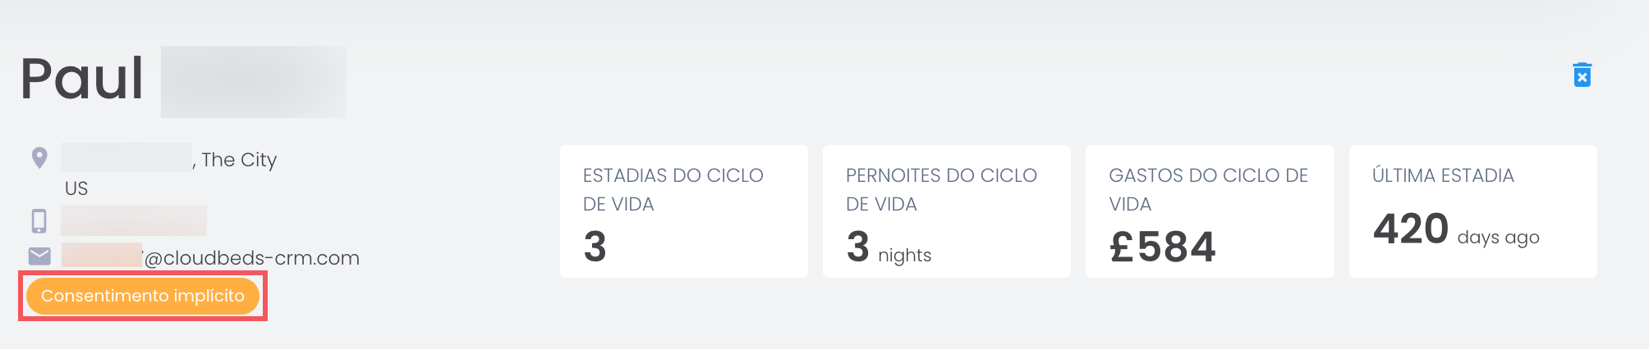This screenshot has height=349, width=1649.
Task: Click the blue delete guest trash icon
Action: pyautogui.click(x=1582, y=75)
